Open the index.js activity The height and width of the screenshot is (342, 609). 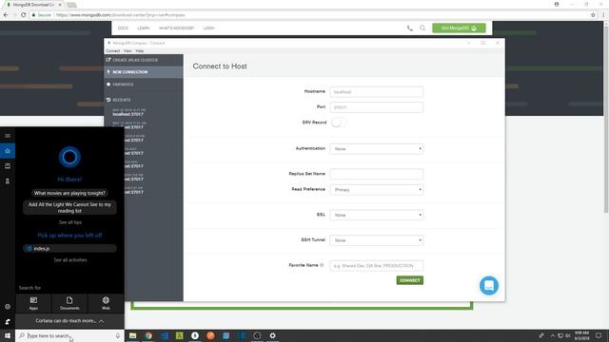[69, 249]
